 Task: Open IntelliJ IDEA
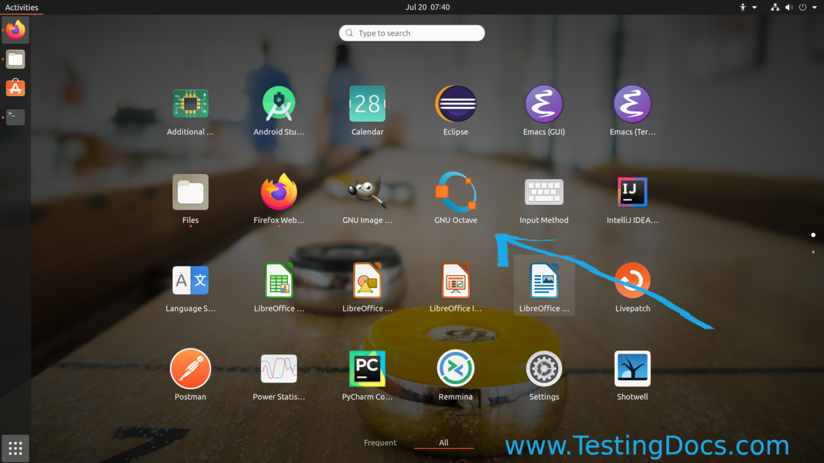click(632, 192)
